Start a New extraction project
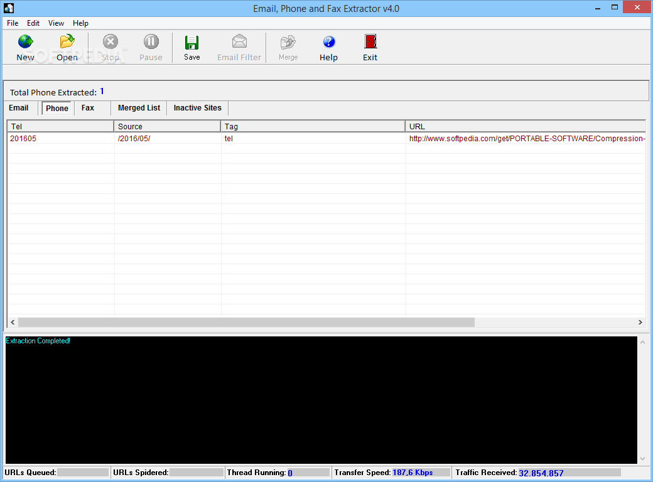This screenshot has width=653, height=482. click(25, 48)
